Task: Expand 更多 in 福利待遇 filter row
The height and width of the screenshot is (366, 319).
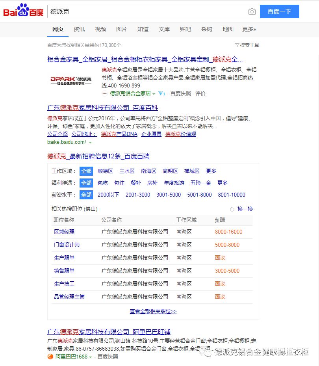Action: pos(223,183)
